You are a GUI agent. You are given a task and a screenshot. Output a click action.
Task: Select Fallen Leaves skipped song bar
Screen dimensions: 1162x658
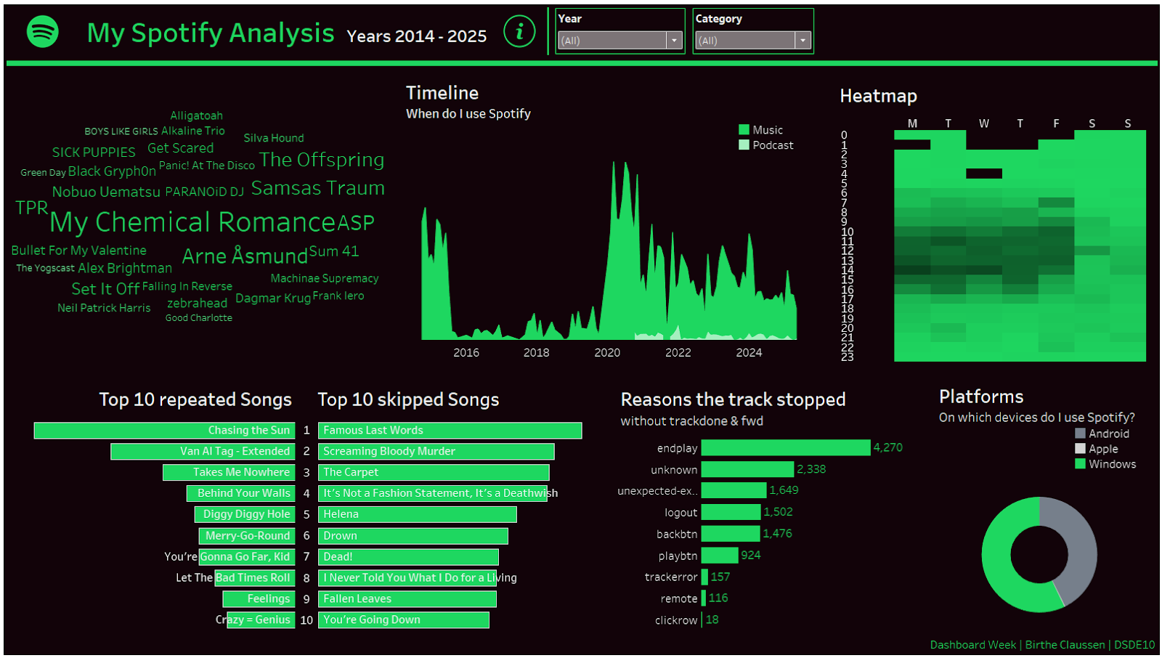(x=407, y=599)
